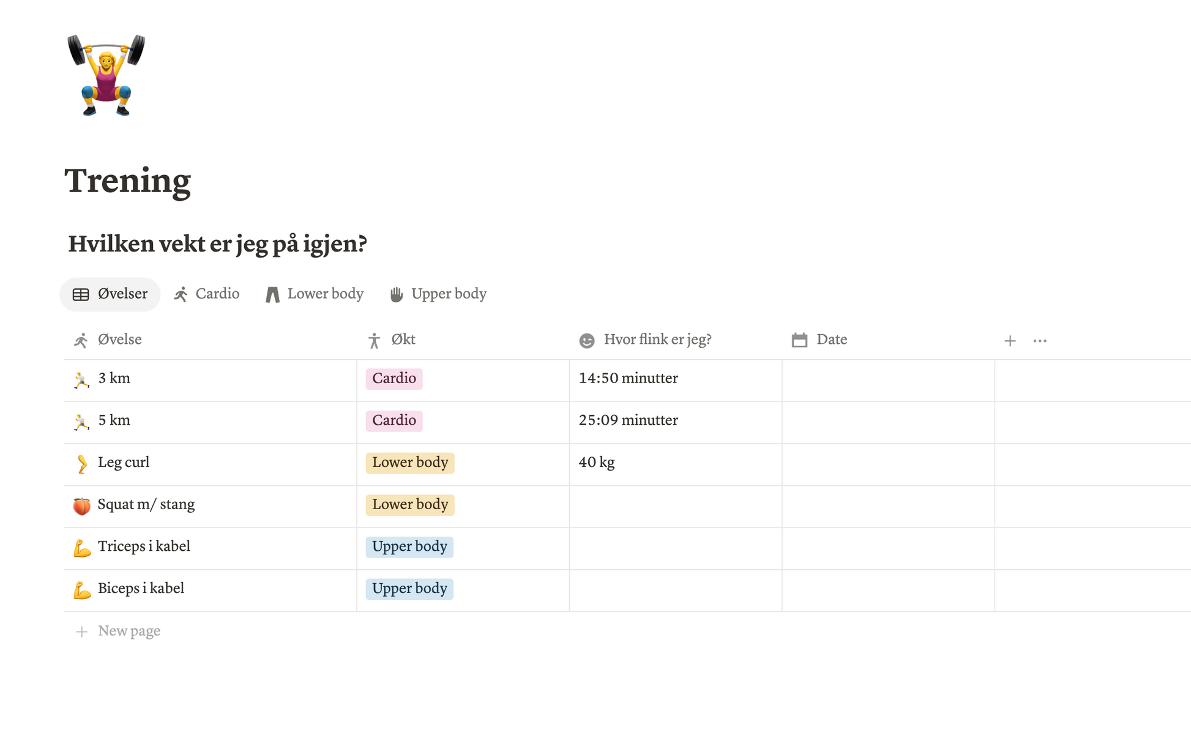Click the flexed arm icon for Triceps i kabel
Image resolution: width=1191 pixels, height=735 pixels.
[81, 548]
